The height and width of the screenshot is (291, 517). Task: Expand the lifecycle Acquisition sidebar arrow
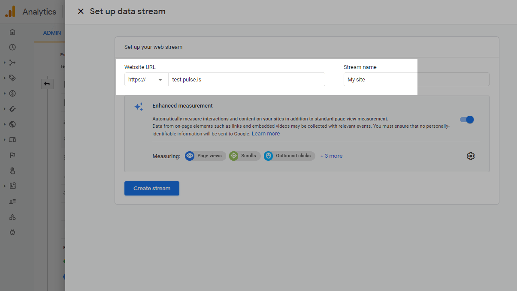(5, 63)
